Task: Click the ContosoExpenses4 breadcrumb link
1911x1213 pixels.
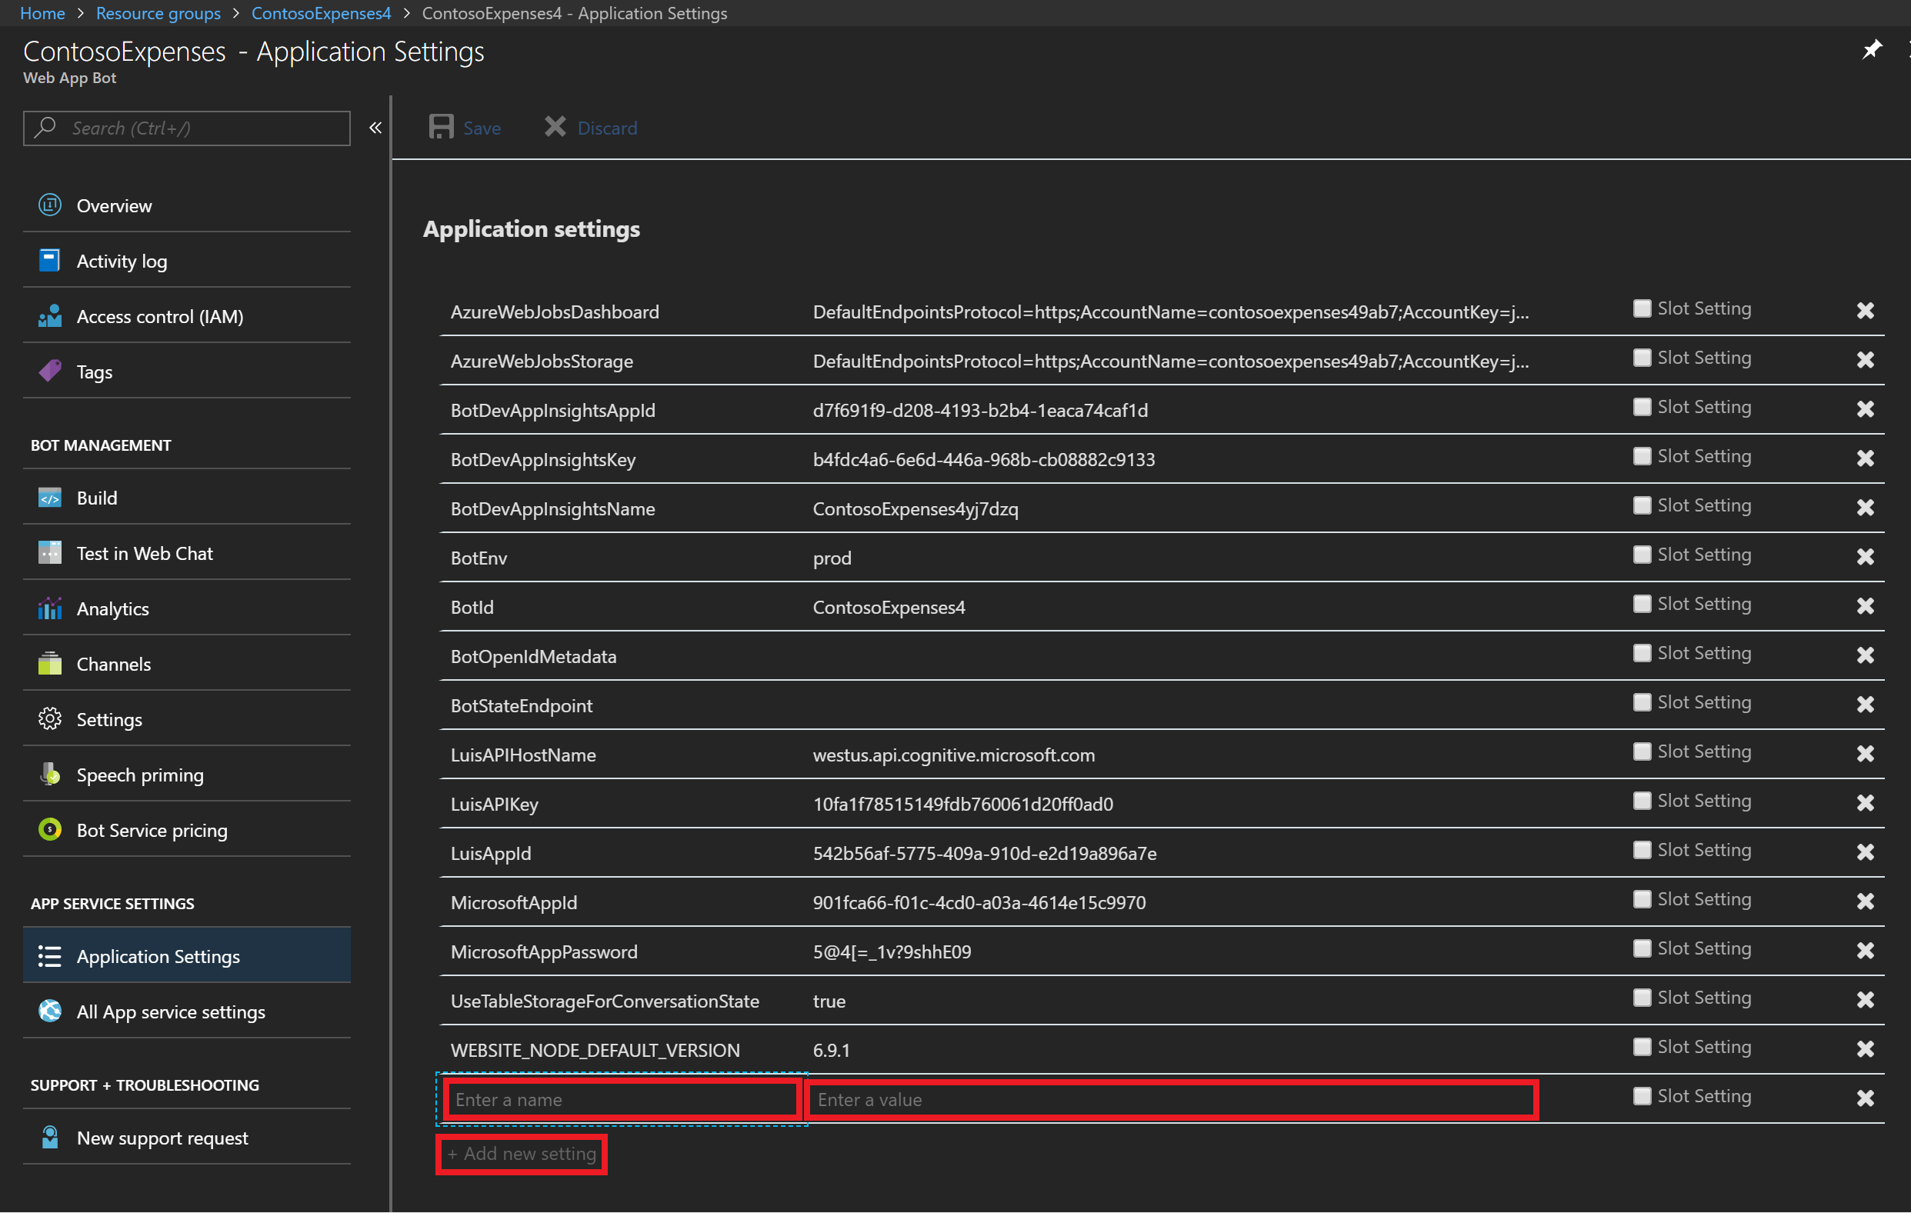Action: tap(321, 13)
